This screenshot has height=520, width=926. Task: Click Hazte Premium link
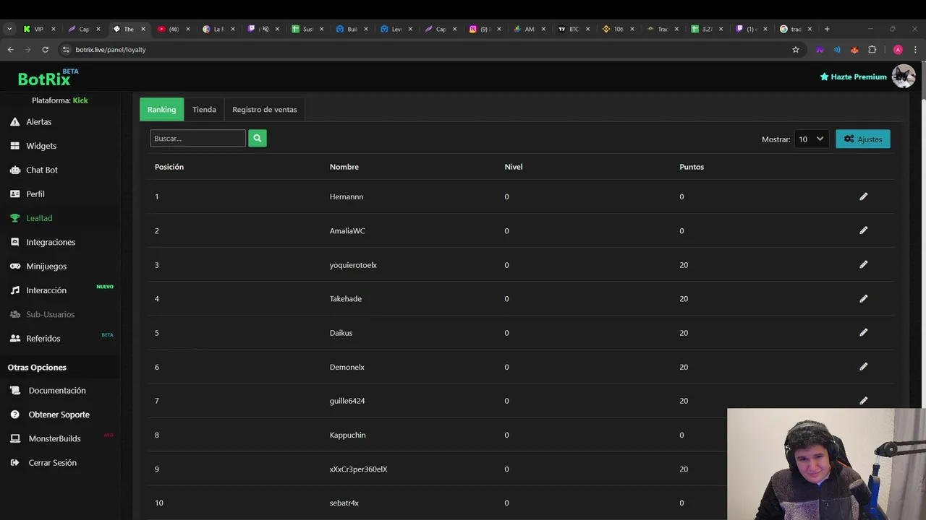853,77
